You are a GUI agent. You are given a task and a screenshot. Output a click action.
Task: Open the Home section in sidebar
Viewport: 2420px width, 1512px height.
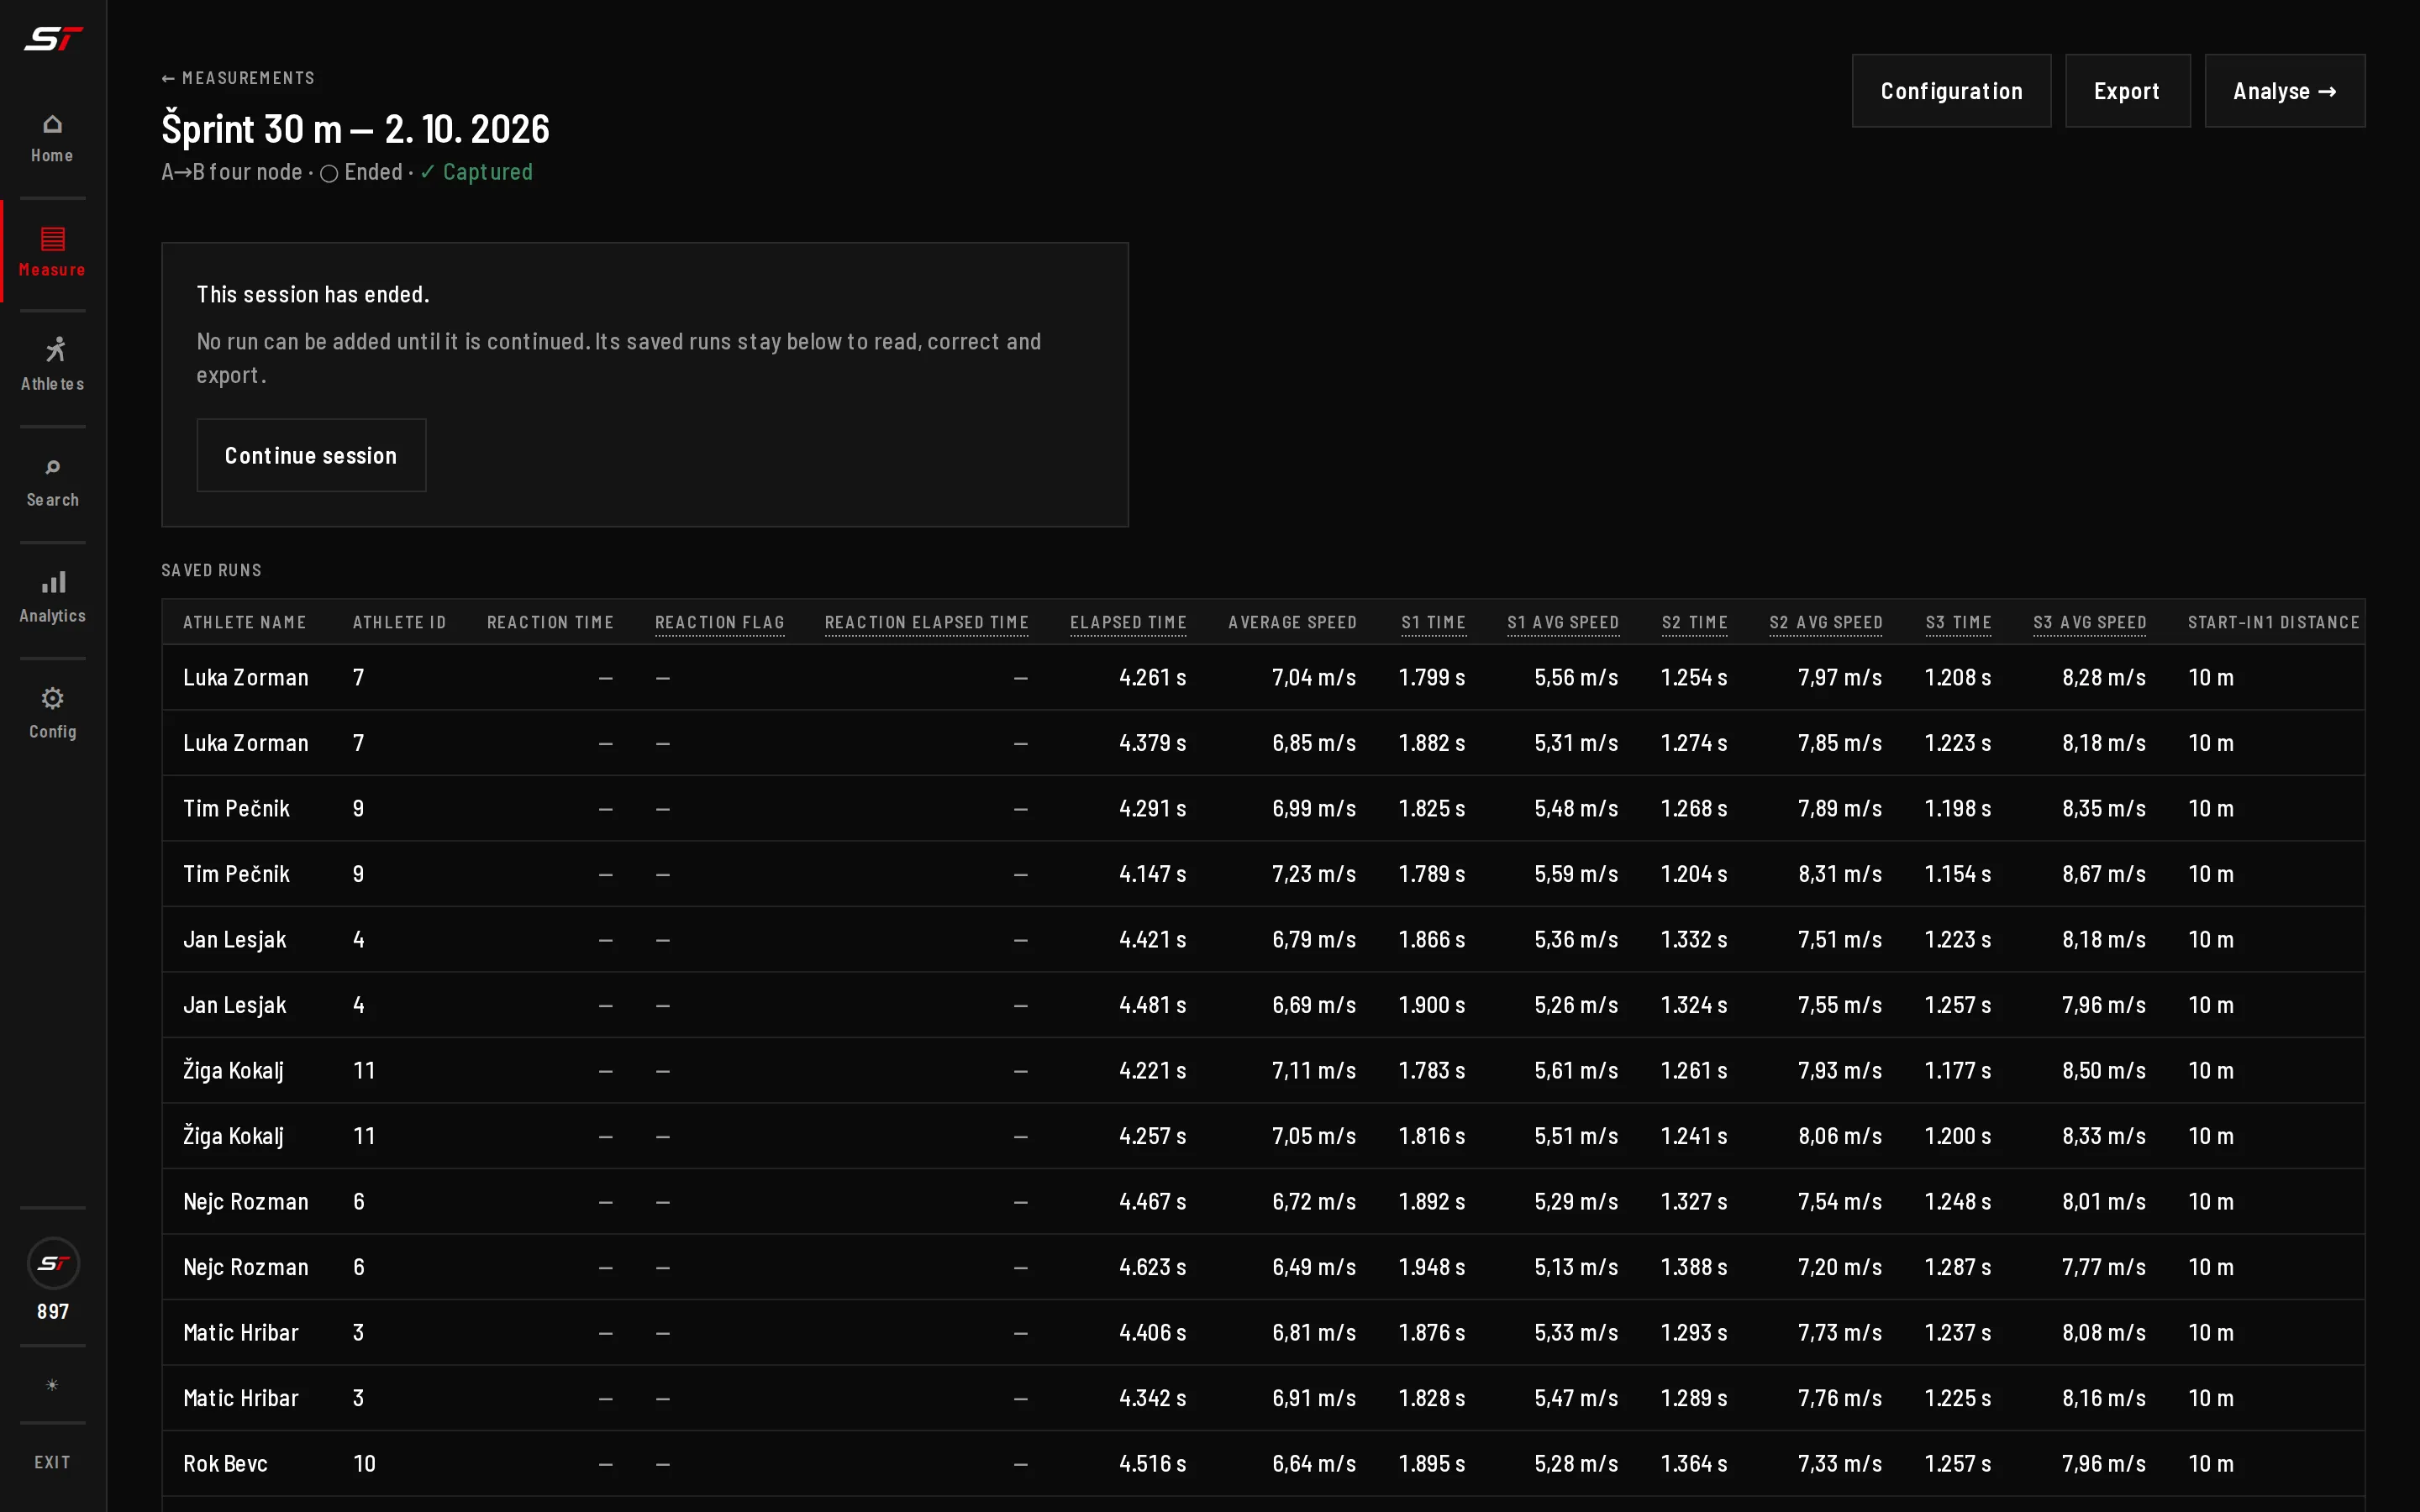point(52,139)
